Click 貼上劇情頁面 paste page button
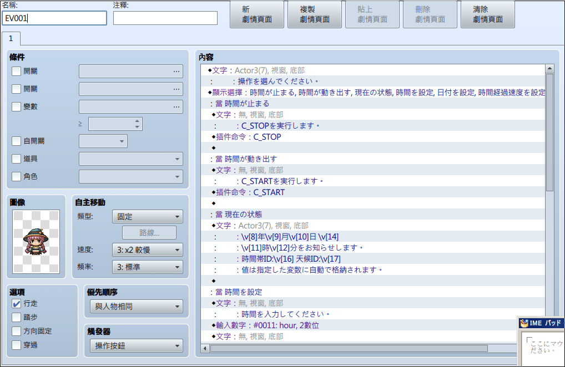The height and width of the screenshot is (367, 565). tap(372, 14)
